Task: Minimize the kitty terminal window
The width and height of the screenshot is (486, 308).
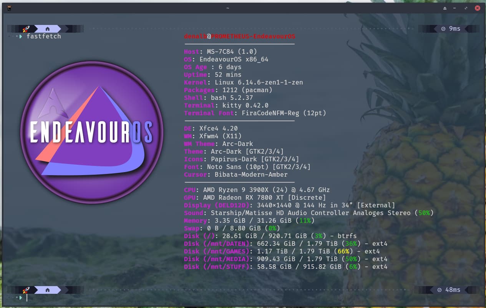Action: (454, 8)
